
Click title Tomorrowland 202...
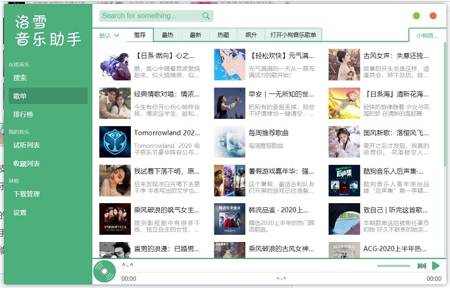(166, 133)
